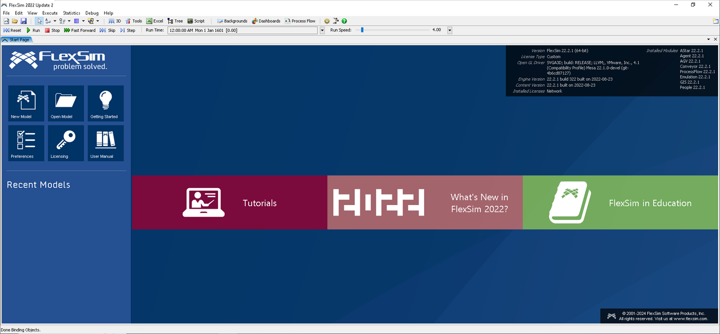Click the FlexSim logo in the sidebar
720x334 pixels.
tap(58, 60)
